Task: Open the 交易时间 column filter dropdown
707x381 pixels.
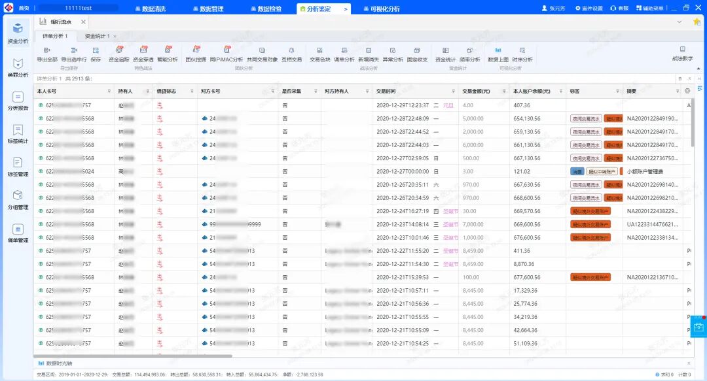Action: [x=453, y=91]
